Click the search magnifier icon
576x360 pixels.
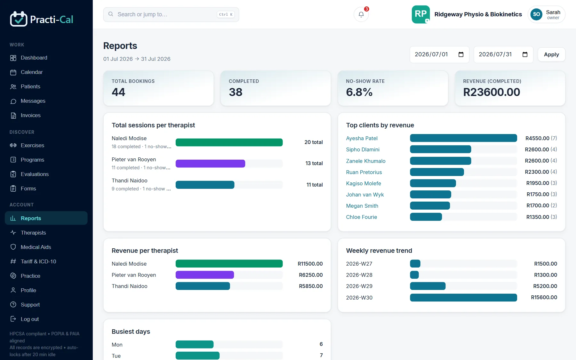[111, 14]
